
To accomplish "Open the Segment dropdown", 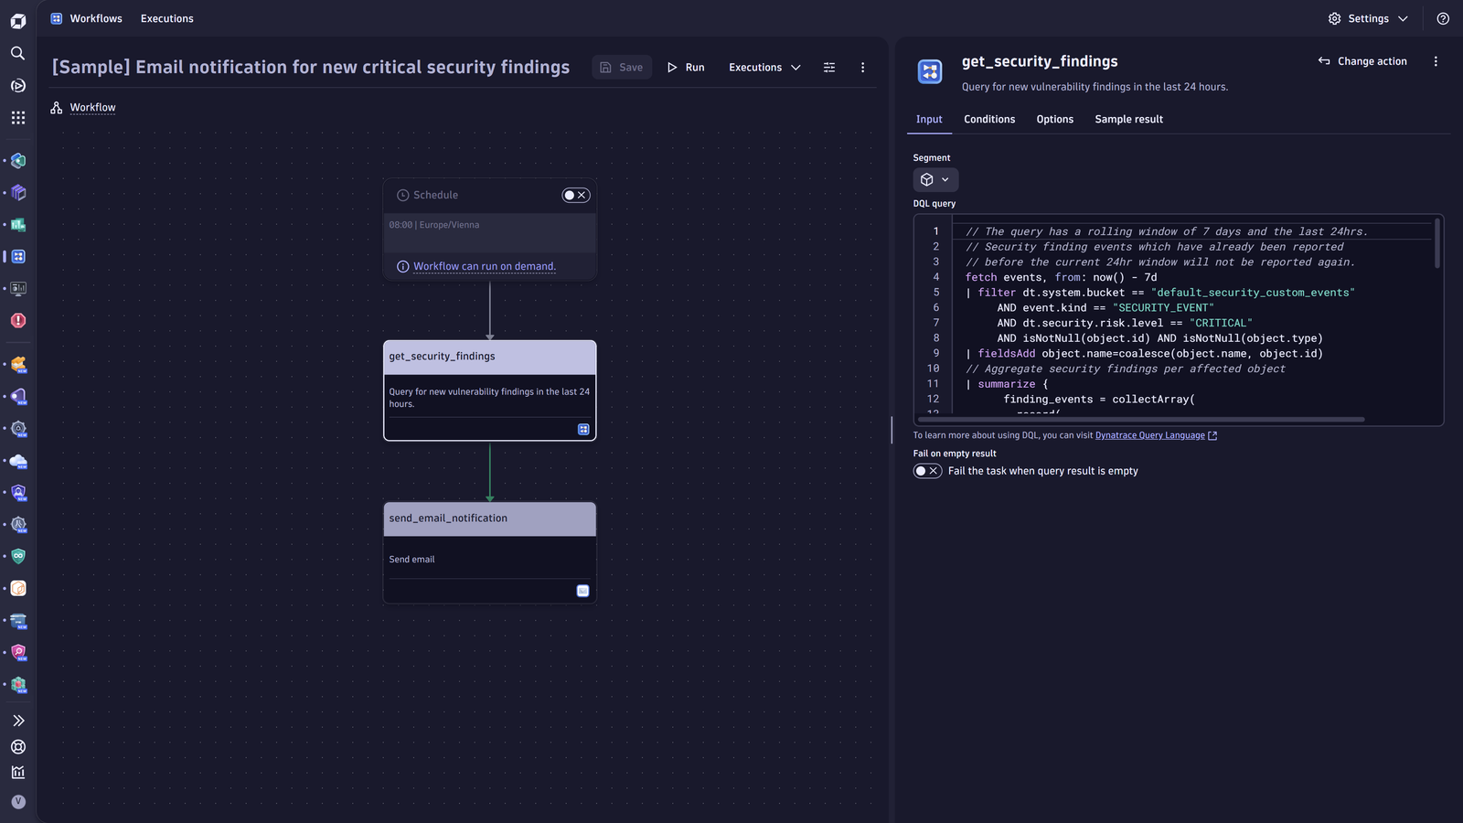I will click(x=935, y=180).
